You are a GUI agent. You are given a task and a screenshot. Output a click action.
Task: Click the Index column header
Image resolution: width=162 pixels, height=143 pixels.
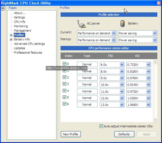[69, 56]
